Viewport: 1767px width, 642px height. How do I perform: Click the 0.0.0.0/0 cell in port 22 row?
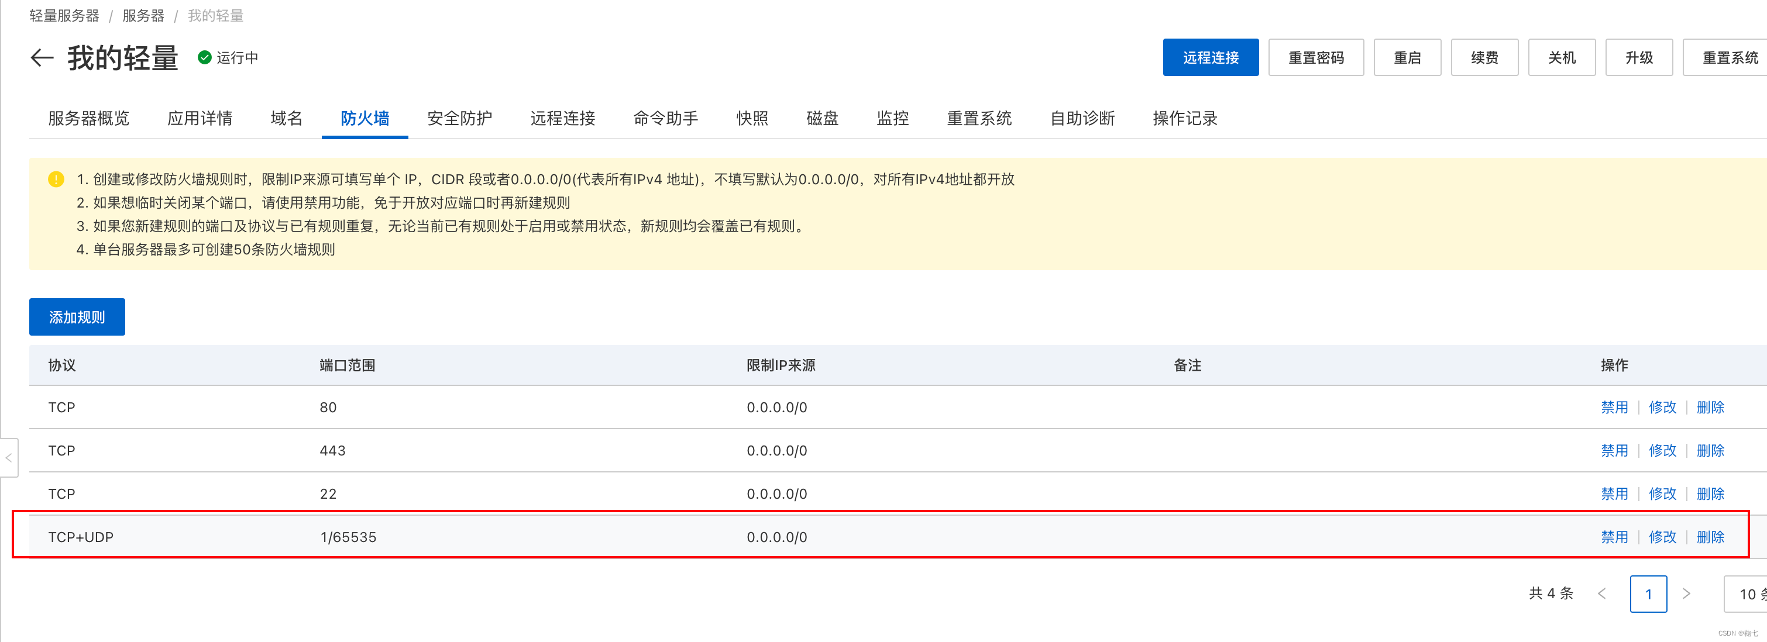point(776,494)
